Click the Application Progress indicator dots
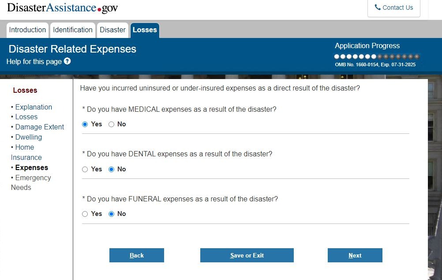442x280 pixels. 376,57
